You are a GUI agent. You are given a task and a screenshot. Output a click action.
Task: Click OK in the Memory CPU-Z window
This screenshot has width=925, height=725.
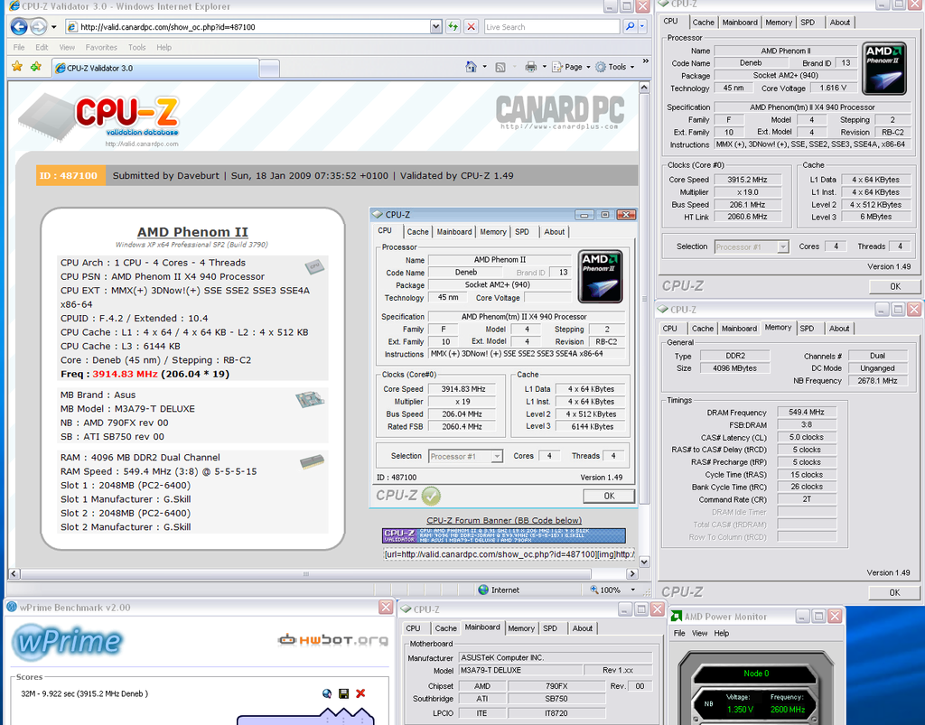coord(894,592)
